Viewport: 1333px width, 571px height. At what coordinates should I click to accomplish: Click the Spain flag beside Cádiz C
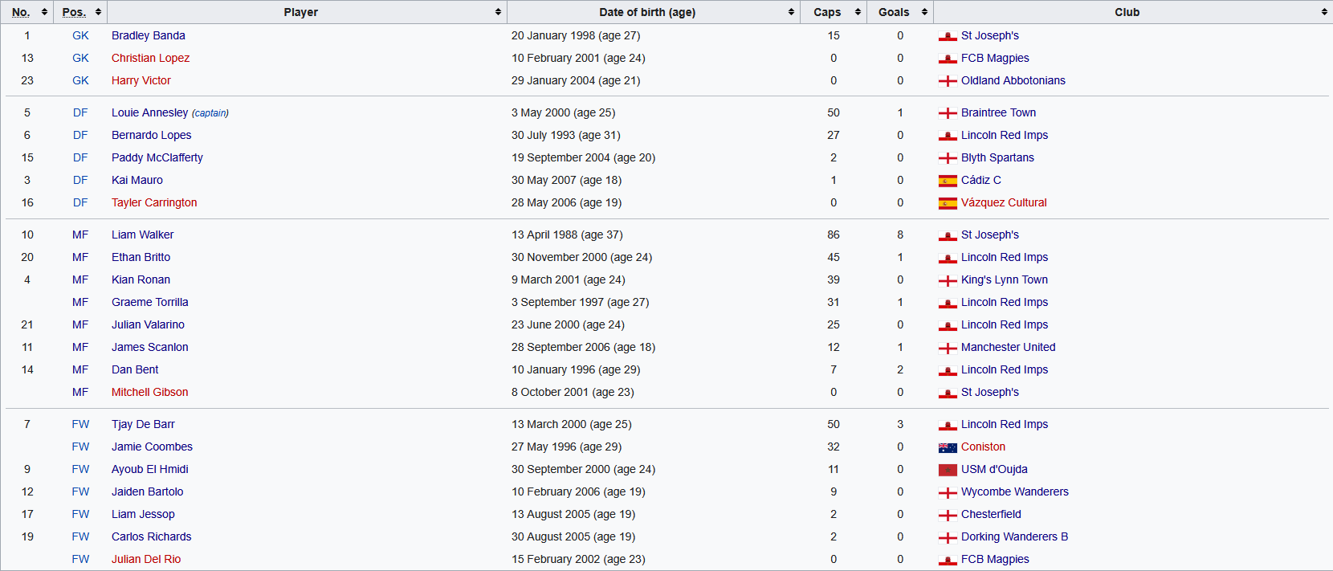(948, 181)
